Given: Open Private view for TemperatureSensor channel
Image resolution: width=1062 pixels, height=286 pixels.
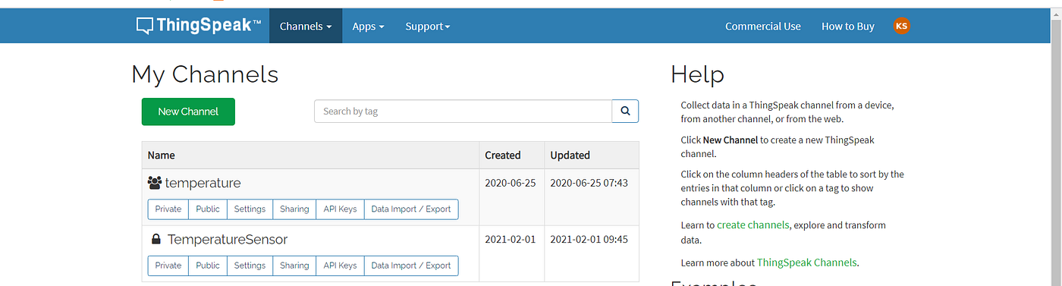Looking at the screenshot, I should [168, 266].
